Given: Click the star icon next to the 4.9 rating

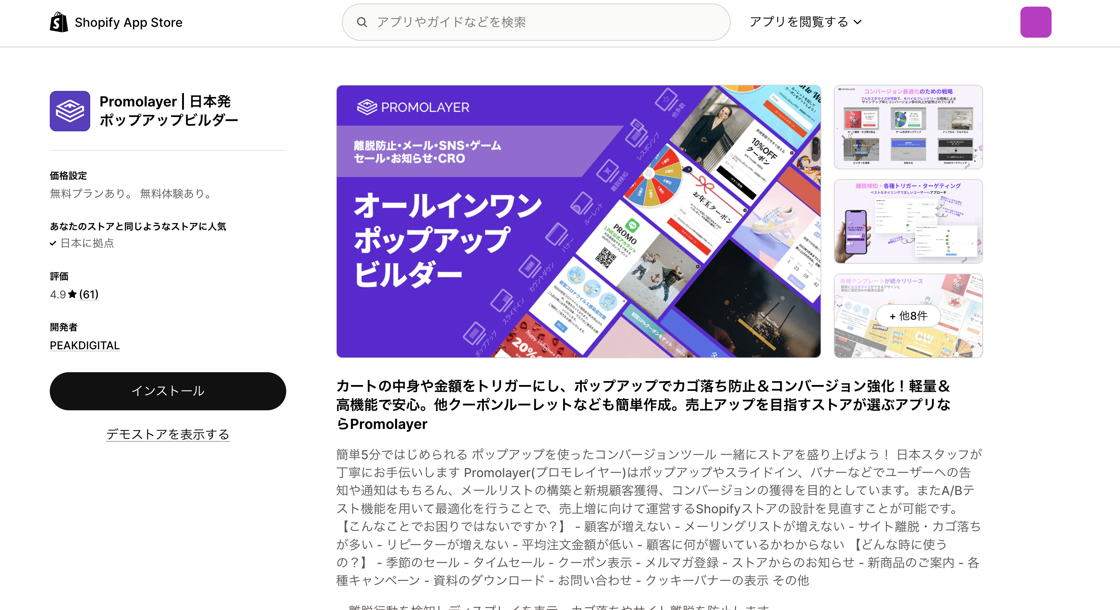Looking at the screenshot, I should coord(72,294).
